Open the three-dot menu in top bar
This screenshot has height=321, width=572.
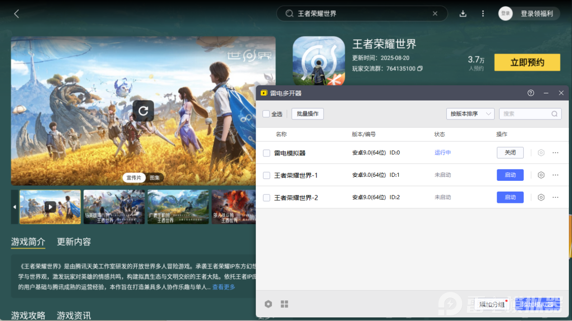coord(483,14)
